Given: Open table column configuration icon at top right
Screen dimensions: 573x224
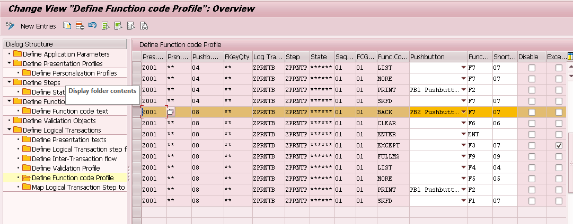Looking at the screenshot, I should click(570, 57).
